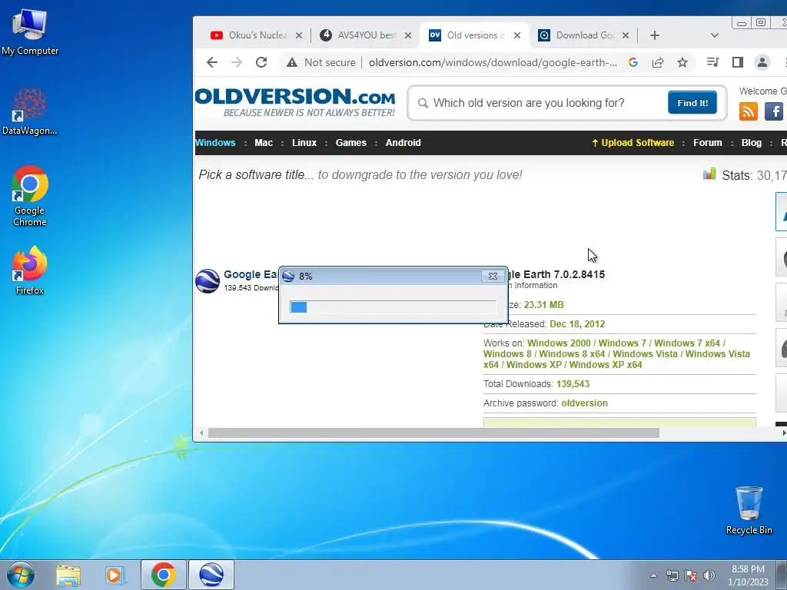Close the 8% installer dialog

[493, 276]
